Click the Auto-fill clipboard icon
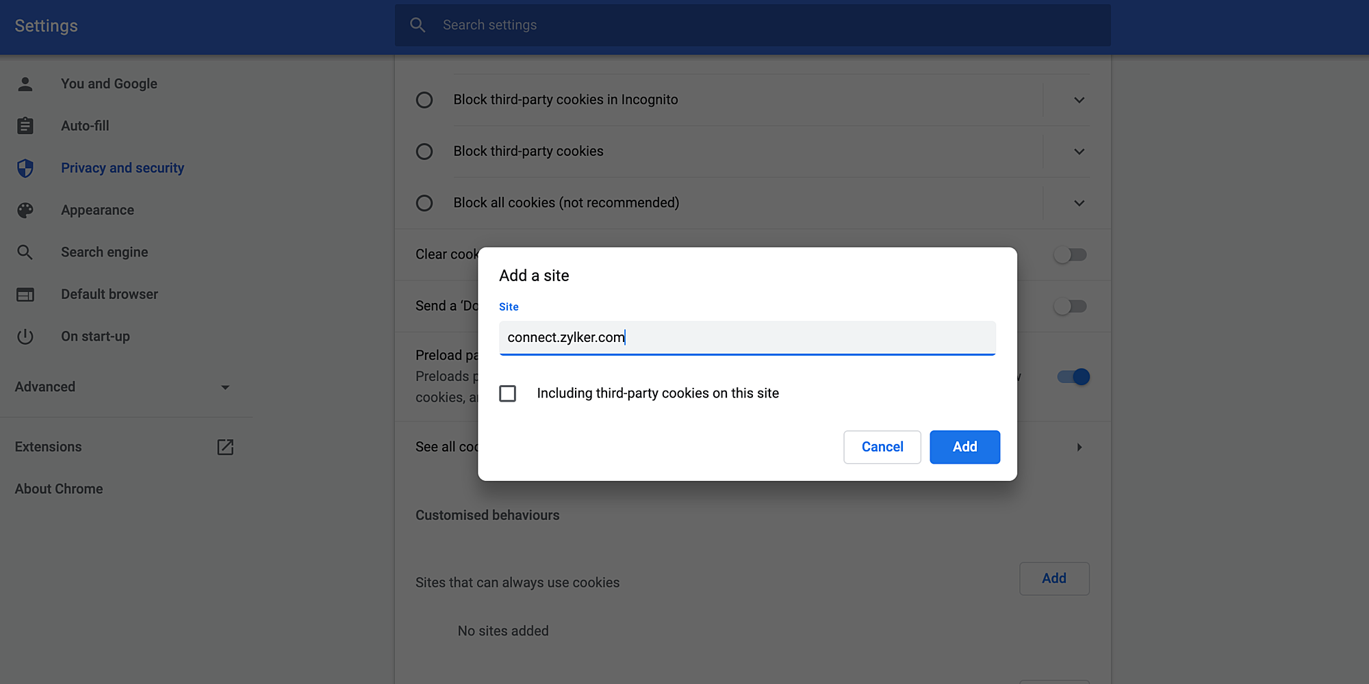Screen dimensions: 1369x684 [x=25, y=126]
